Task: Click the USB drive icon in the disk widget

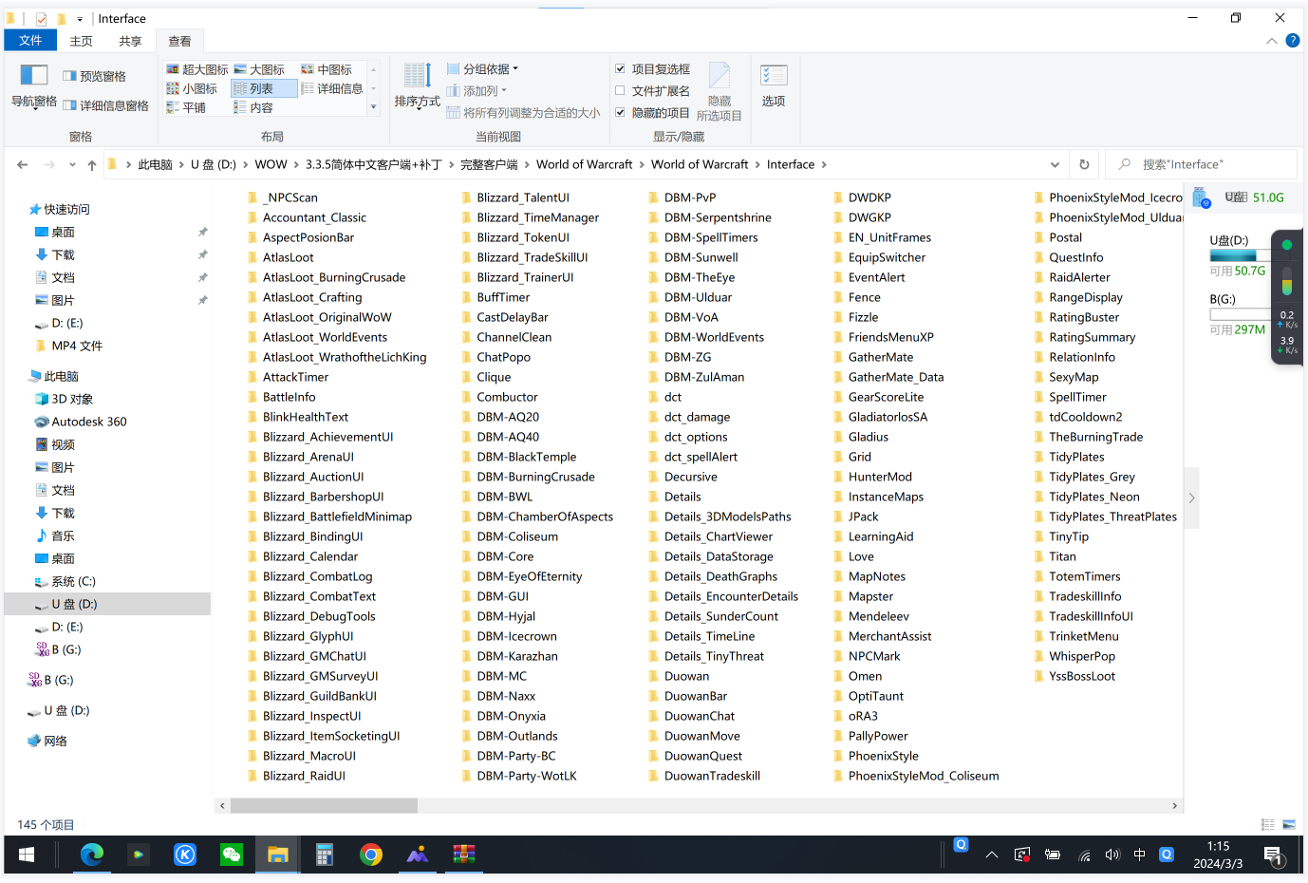Action: click(x=1201, y=197)
